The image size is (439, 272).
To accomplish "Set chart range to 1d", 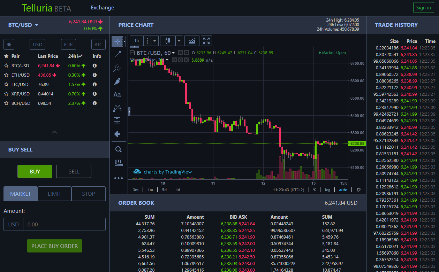I will [x=178, y=190].
